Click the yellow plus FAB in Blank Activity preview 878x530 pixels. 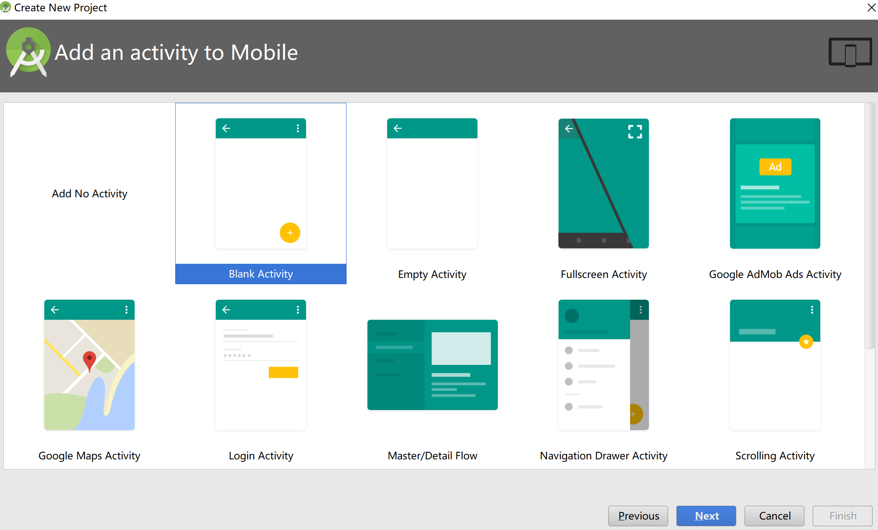290,233
